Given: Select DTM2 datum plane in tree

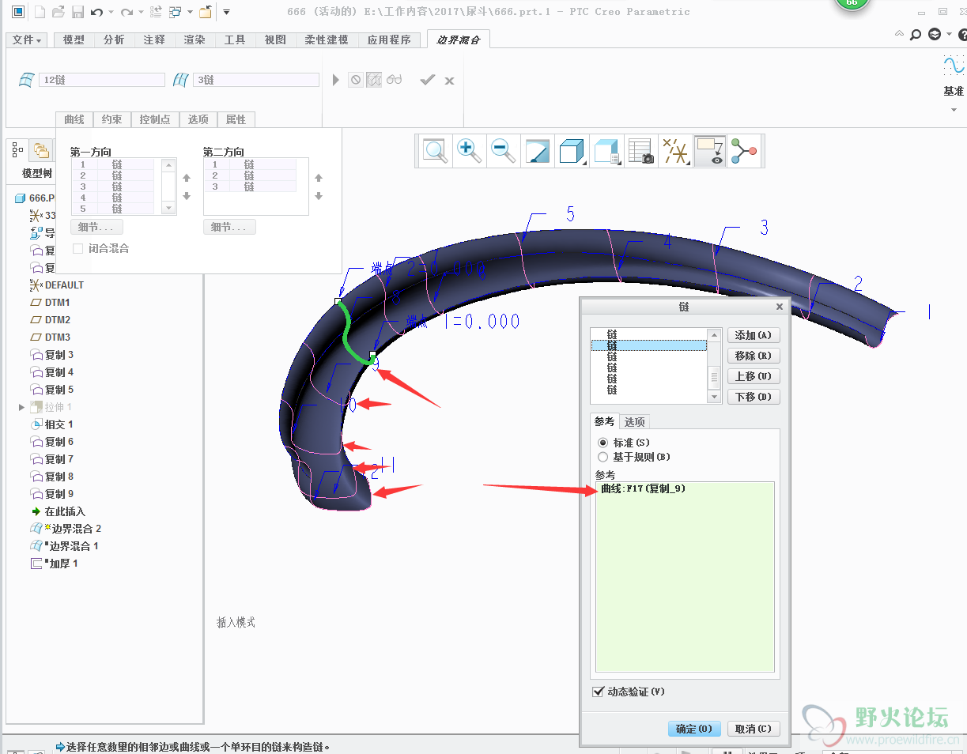Looking at the screenshot, I should [51, 320].
